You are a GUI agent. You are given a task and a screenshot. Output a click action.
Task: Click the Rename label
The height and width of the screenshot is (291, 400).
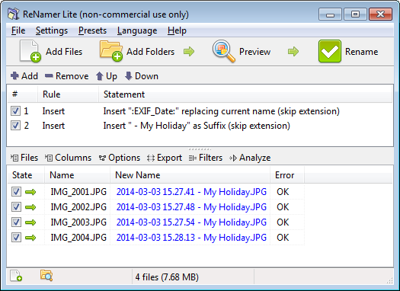click(361, 52)
